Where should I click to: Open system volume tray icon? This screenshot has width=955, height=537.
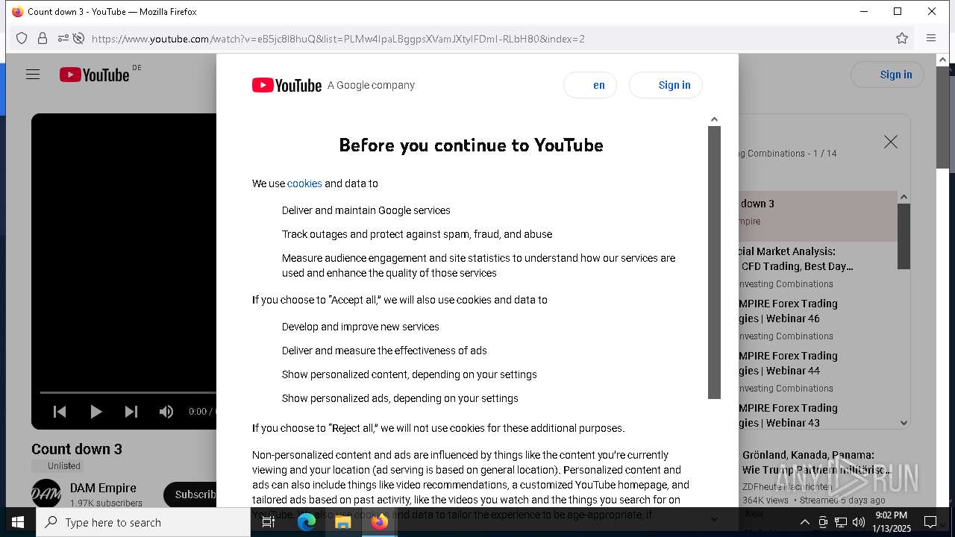coord(859,522)
